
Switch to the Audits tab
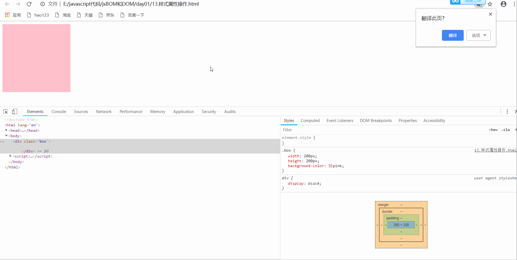point(230,112)
